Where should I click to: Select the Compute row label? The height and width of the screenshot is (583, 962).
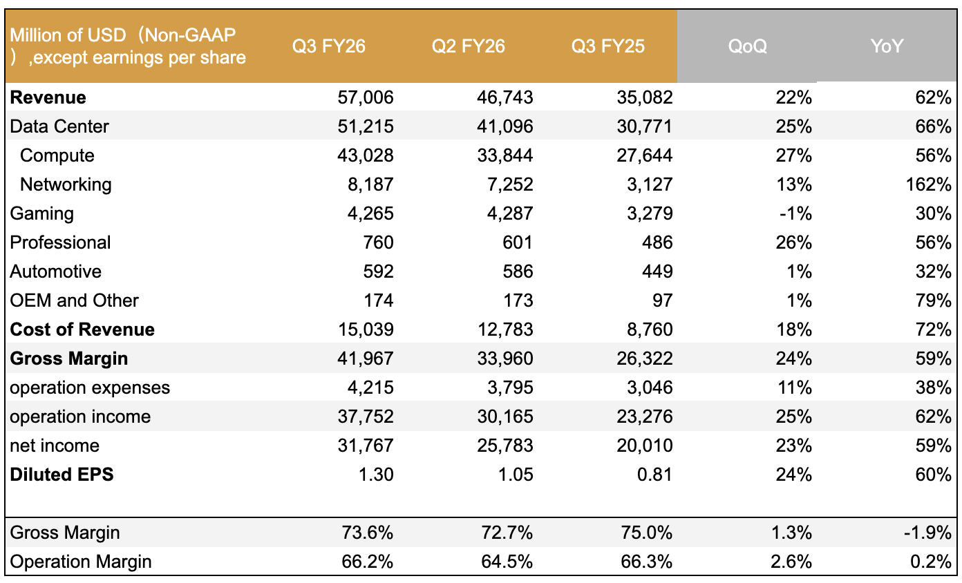57,155
